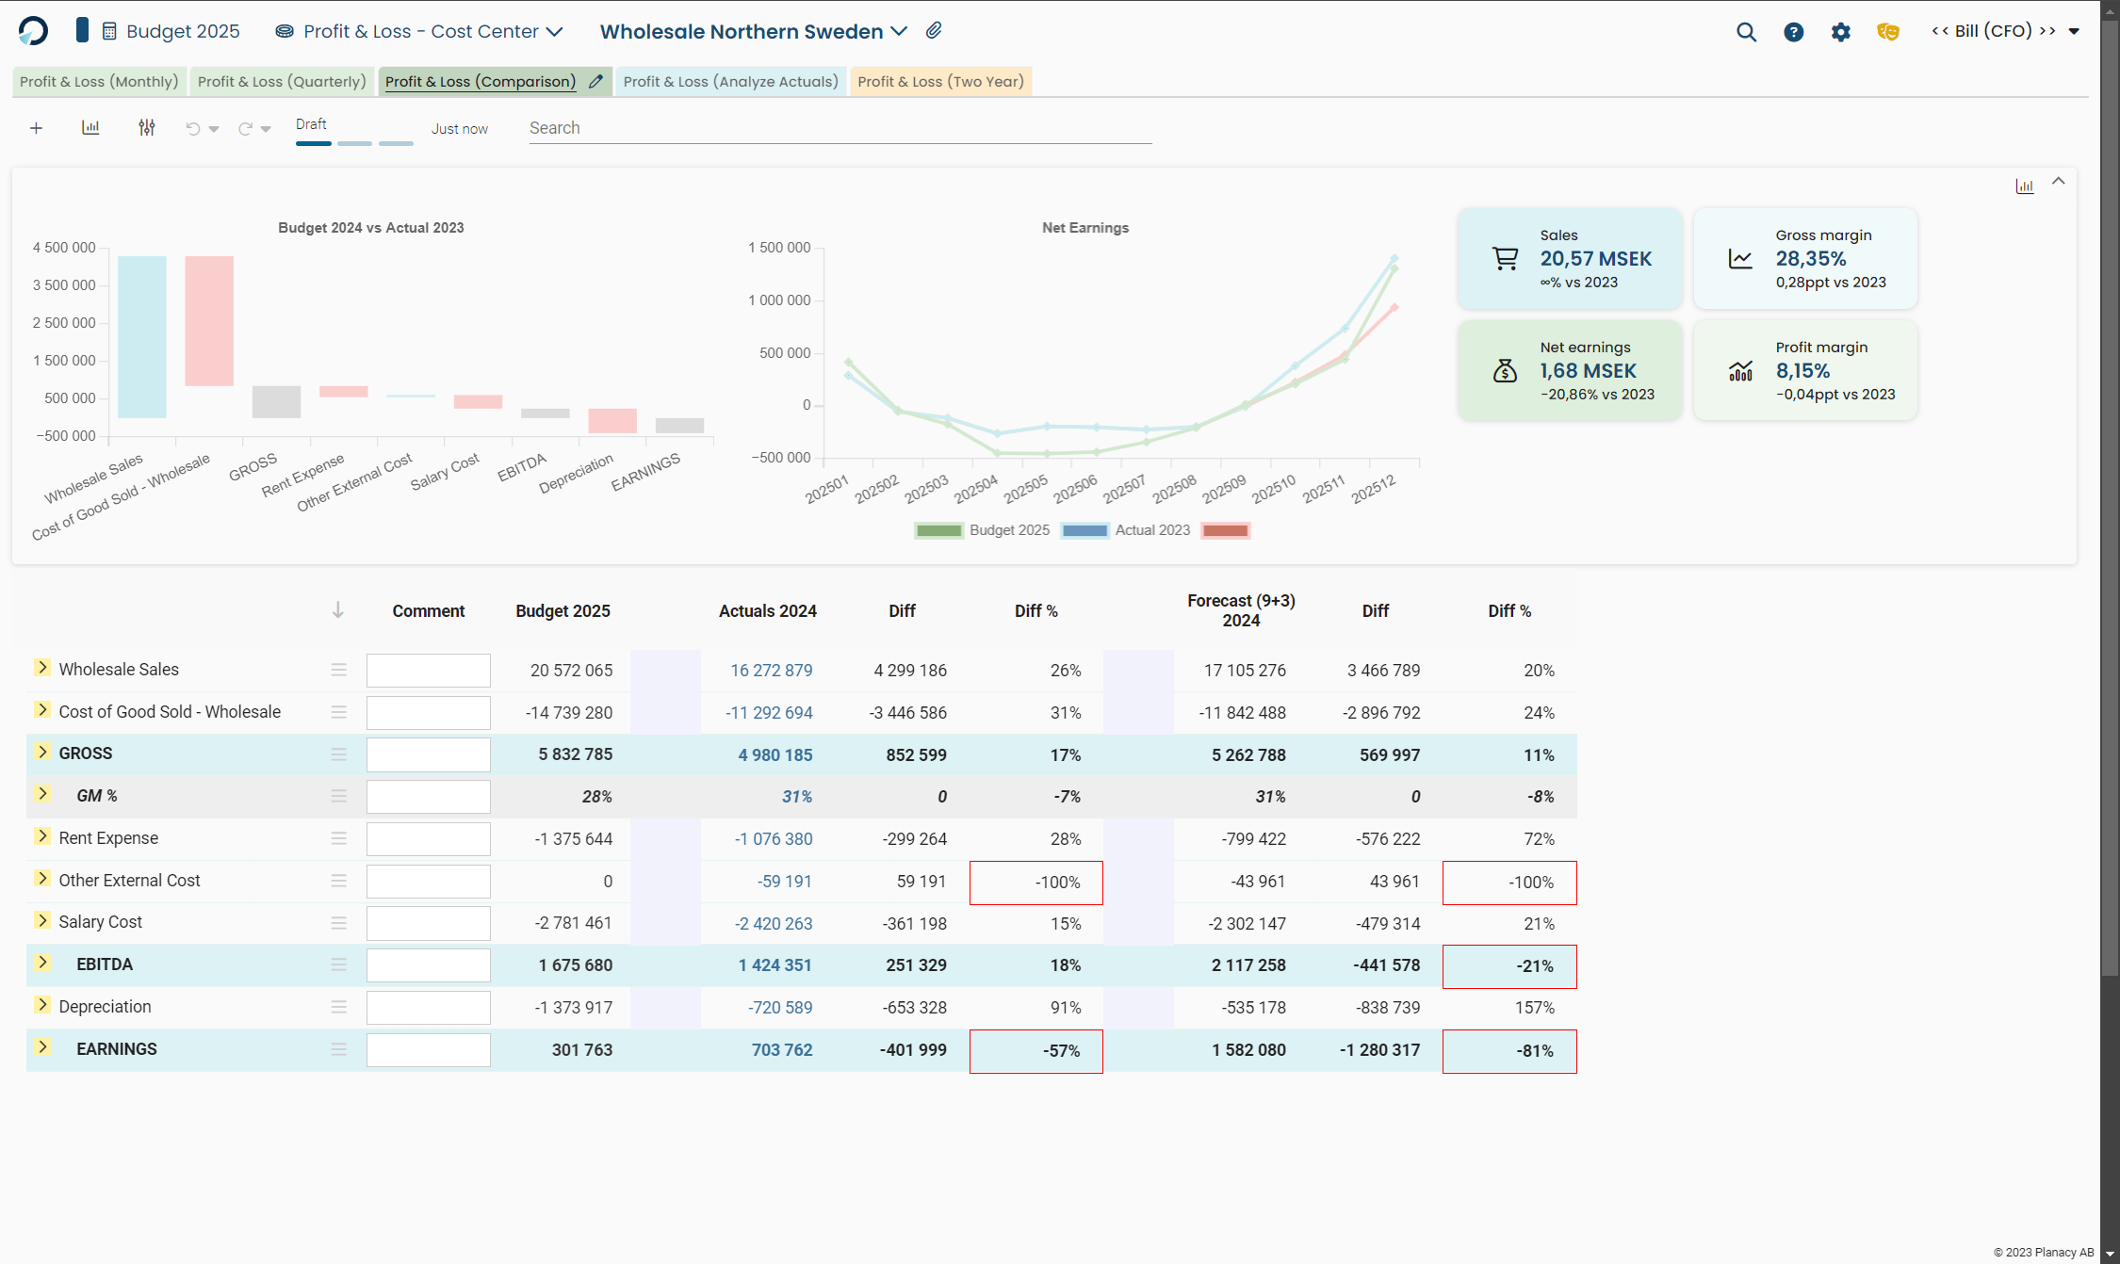Viewport: 2120px width, 1264px height.
Task: Click the search magnifier icon
Action: pyautogui.click(x=1746, y=32)
